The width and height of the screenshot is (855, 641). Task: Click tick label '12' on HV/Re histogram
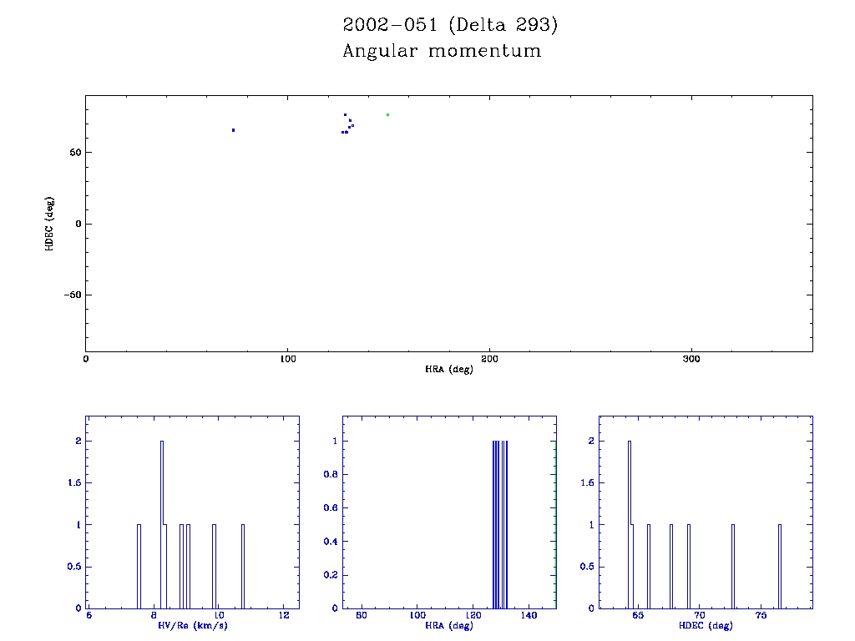[x=284, y=615]
